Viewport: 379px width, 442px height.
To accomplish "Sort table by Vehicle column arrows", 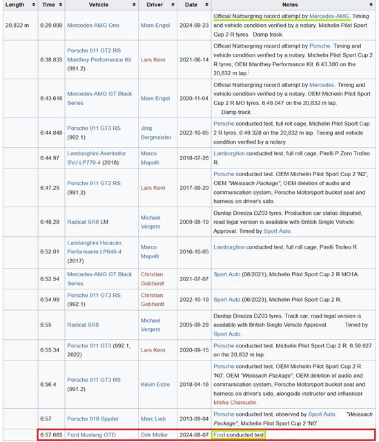I will [x=134, y=5].
